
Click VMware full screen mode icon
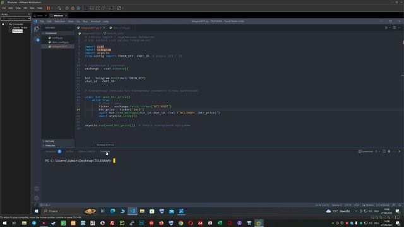98,8
